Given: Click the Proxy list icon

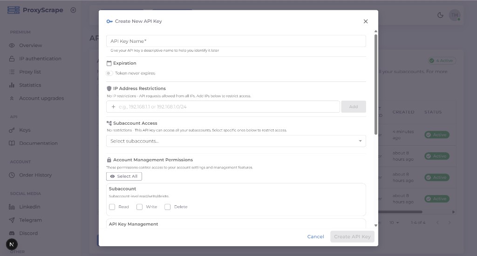Looking at the screenshot, I should [12, 72].
